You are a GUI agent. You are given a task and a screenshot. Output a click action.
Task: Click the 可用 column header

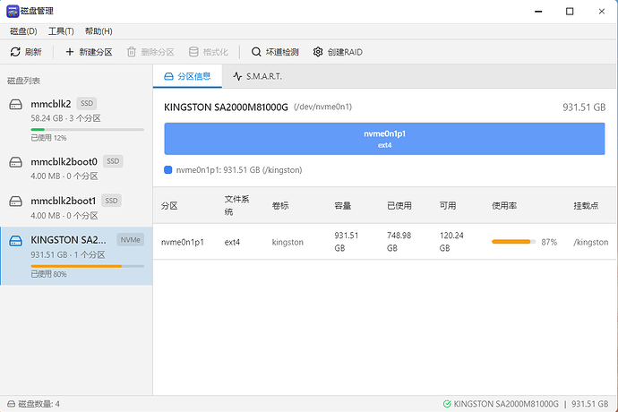(448, 206)
